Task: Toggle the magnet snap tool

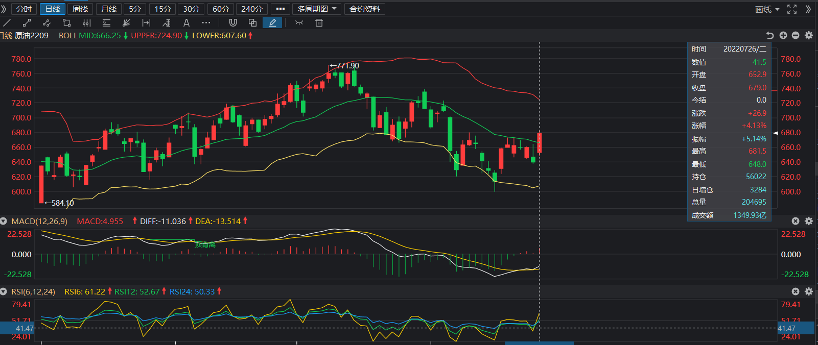Action: 233,22
